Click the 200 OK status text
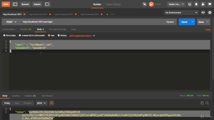 [190, 96]
